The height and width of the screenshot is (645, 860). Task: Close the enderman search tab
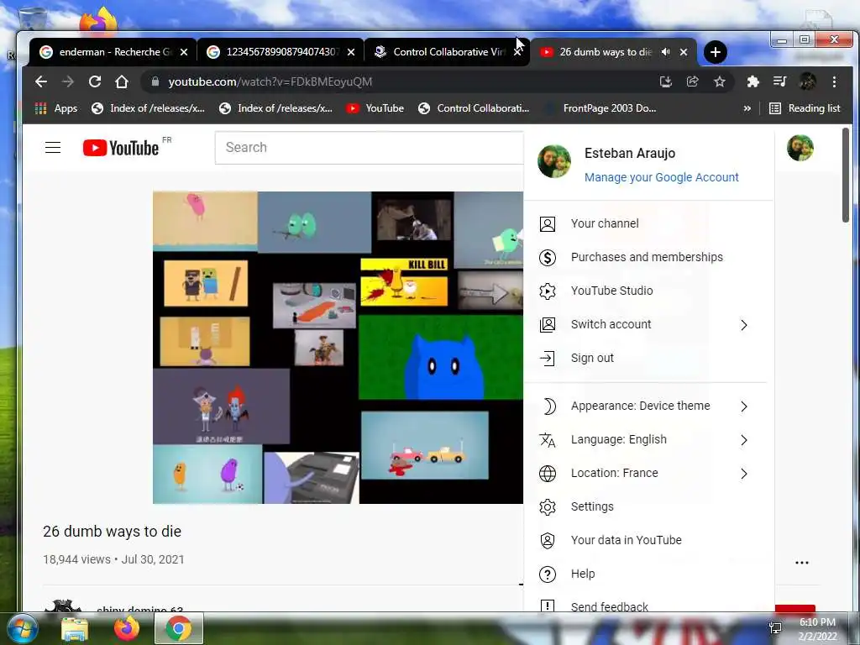pyautogui.click(x=184, y=52)
